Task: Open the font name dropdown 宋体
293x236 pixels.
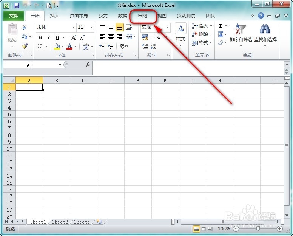Action: click(74, 27)
